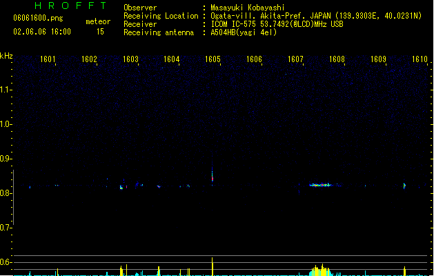Click the 1610 time axis marker
This screenshot has height=276, width=434.
[x=420, y=59]
